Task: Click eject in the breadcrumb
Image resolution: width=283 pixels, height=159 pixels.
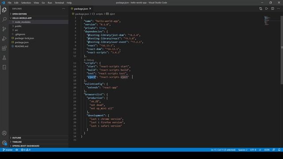Action: point(112,14)
